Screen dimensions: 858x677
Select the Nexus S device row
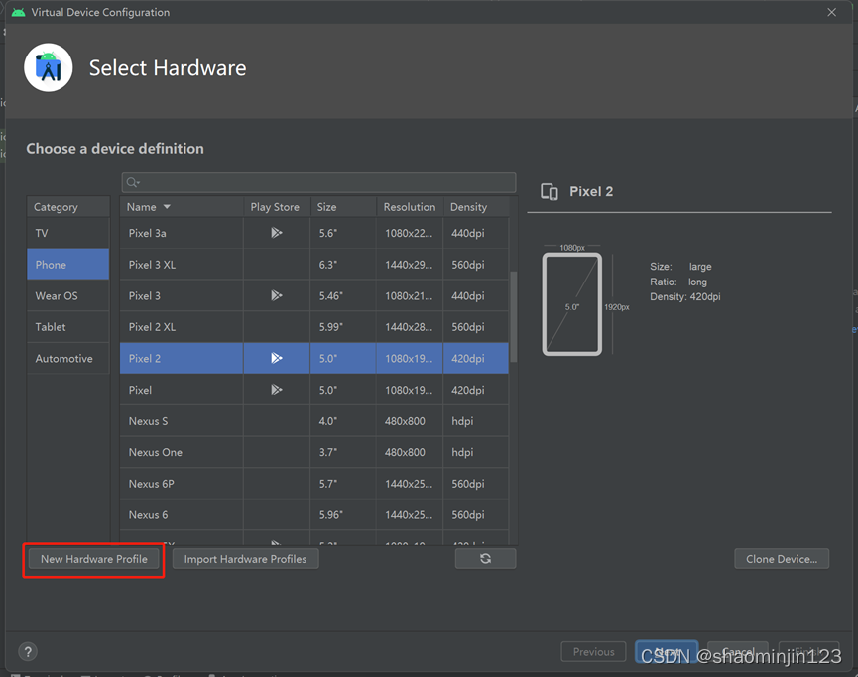[314, 421]
